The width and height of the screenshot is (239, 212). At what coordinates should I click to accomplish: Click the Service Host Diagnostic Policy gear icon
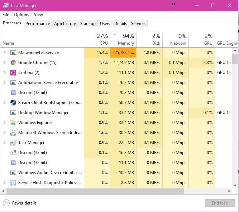pyautogui.click(x=13, y=183)
